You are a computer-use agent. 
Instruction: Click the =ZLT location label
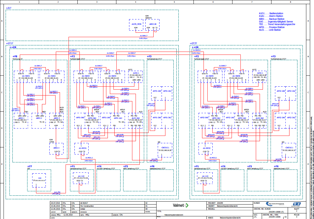9,8
